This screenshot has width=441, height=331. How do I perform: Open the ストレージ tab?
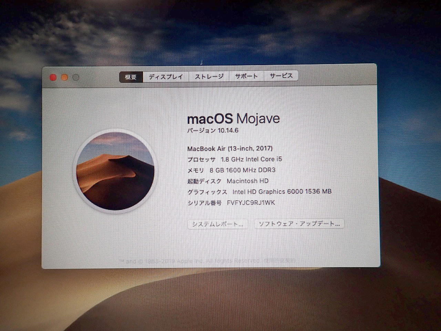point(209,77)
